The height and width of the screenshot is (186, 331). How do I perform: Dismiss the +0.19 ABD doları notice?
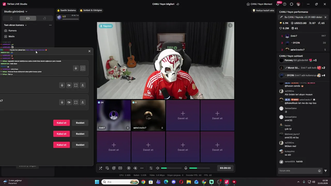click(x=325, y=17)
